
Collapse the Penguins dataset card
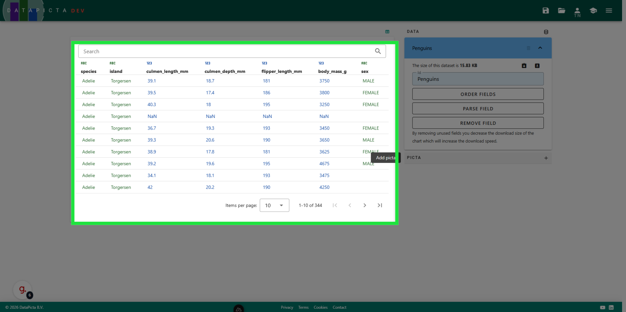click(x=540, y=48)
